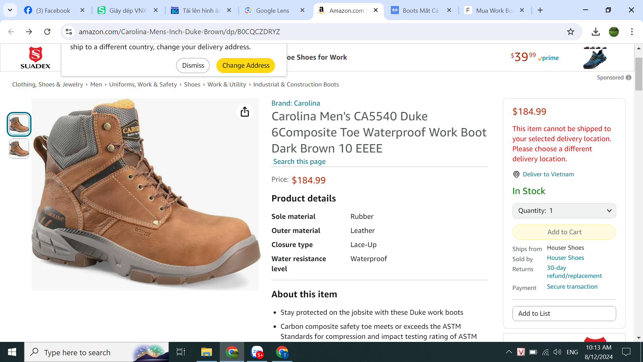Screen dimensions: 643x362
Task: Open Chrome's three-dot menu
Action: 632,32
